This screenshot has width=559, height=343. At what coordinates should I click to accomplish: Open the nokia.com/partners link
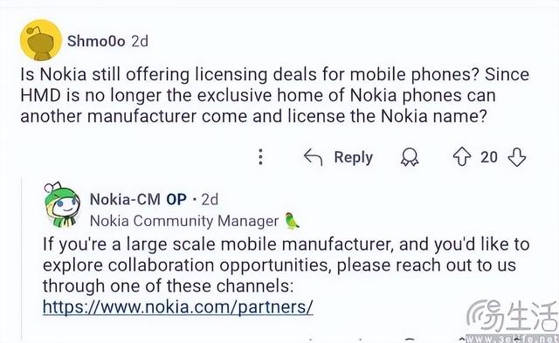point(178,306)
